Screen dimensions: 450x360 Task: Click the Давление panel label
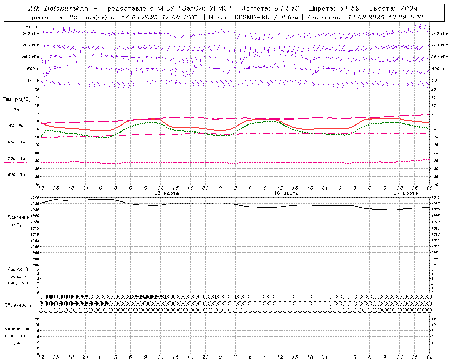[x=18, y=217]
